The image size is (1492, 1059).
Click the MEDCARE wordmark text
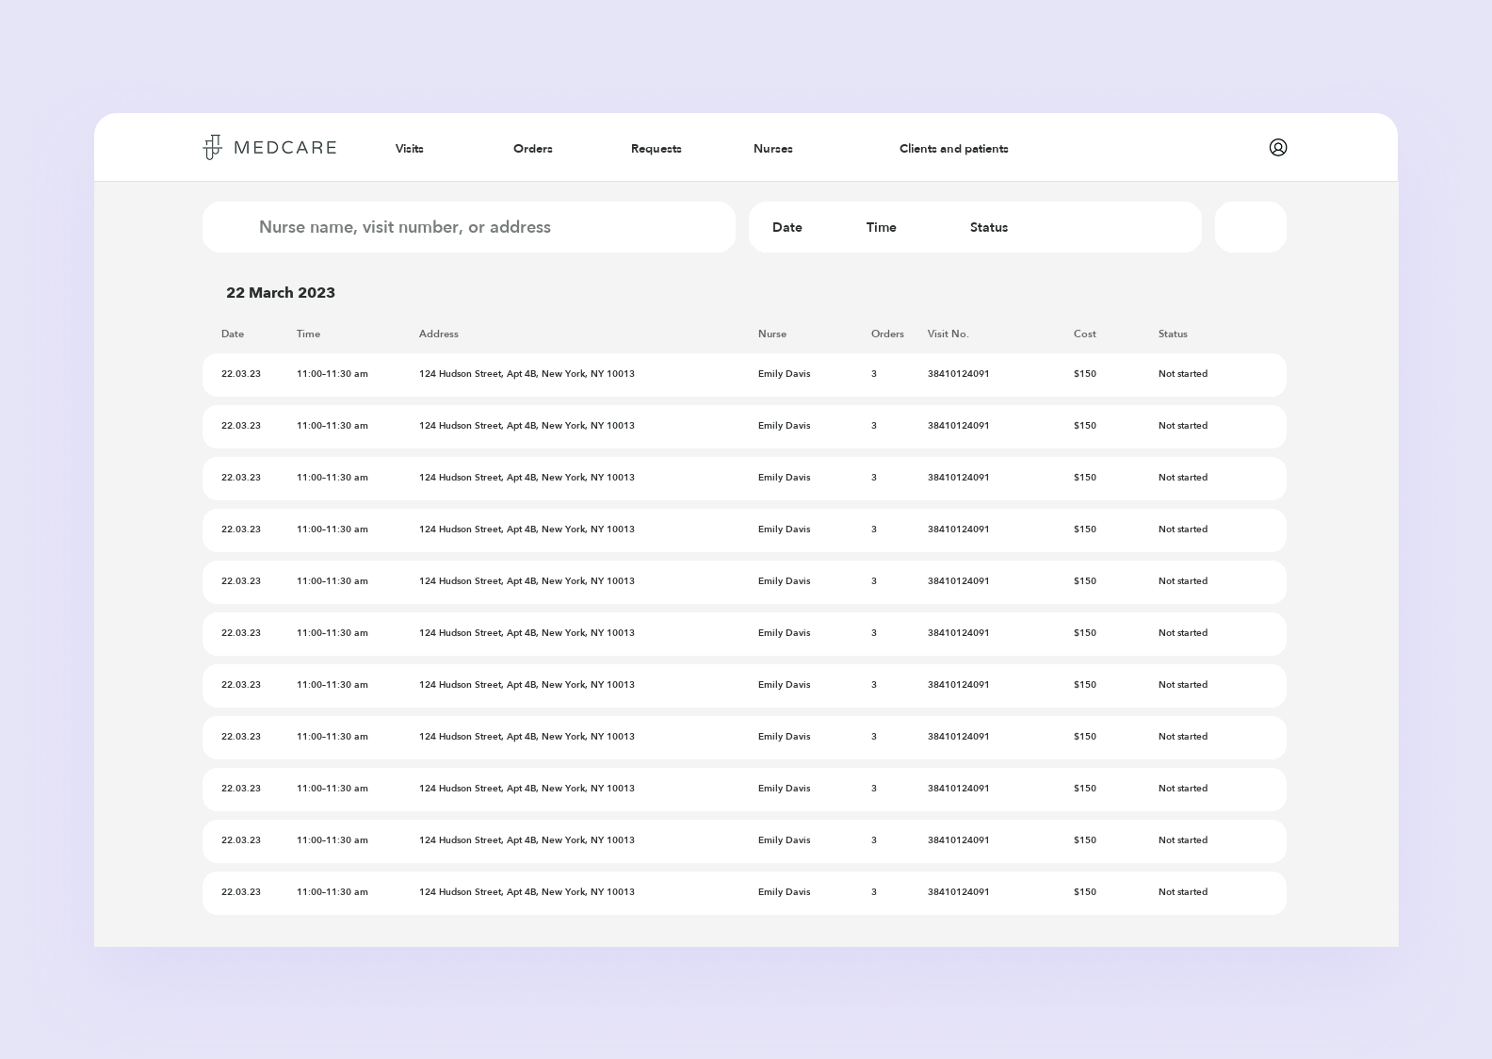tap(285, 148)
